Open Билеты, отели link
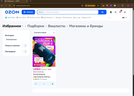This screenshot has width=134, height=96. (34, 18)
